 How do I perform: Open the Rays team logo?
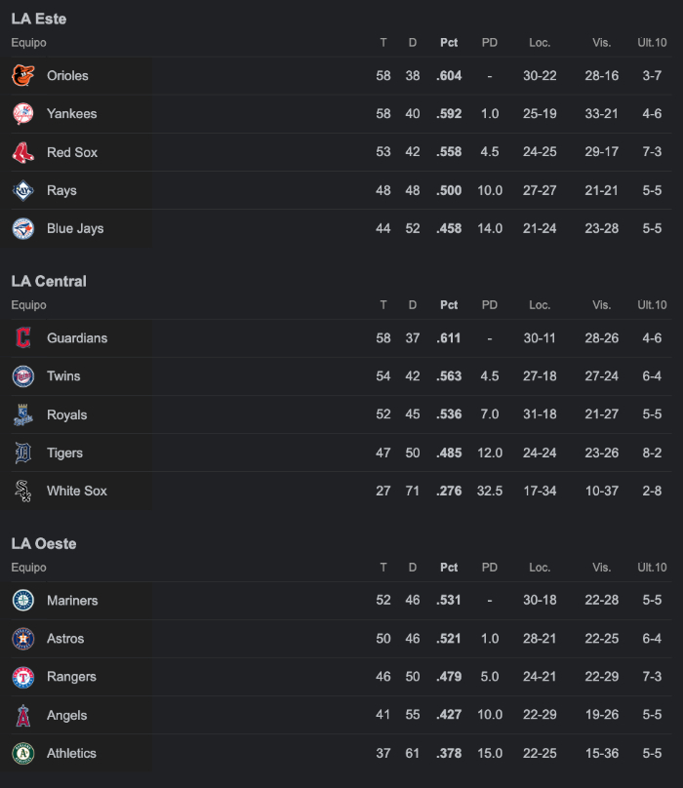pyautogui.click(x=23, y=190)
